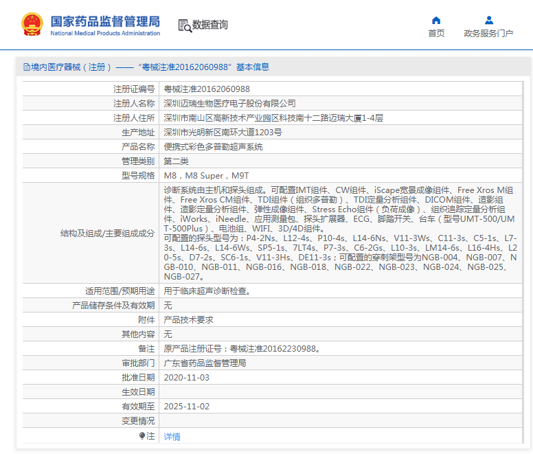
Task: Click National Medical Products Administration subtitle
Action: click(x=105, y=33)
